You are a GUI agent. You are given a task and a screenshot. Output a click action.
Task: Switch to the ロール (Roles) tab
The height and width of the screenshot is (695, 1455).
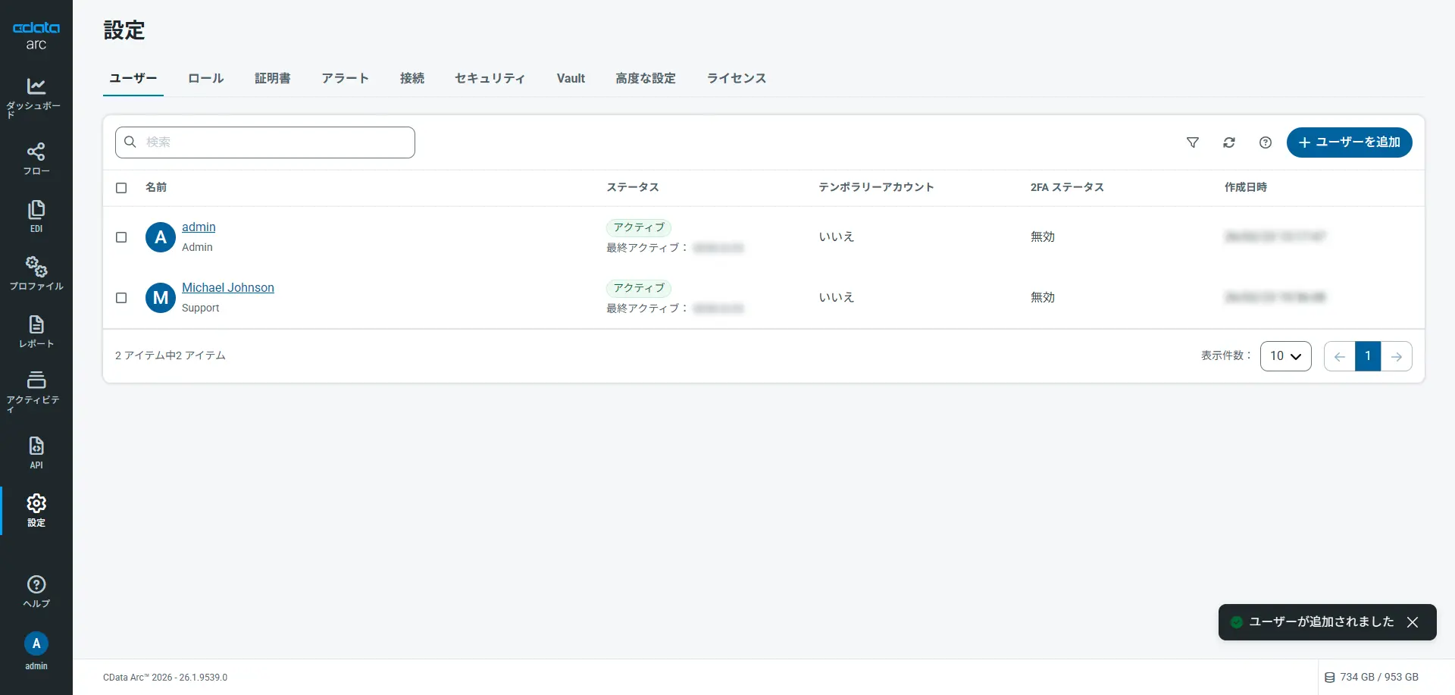click(206, 78)
